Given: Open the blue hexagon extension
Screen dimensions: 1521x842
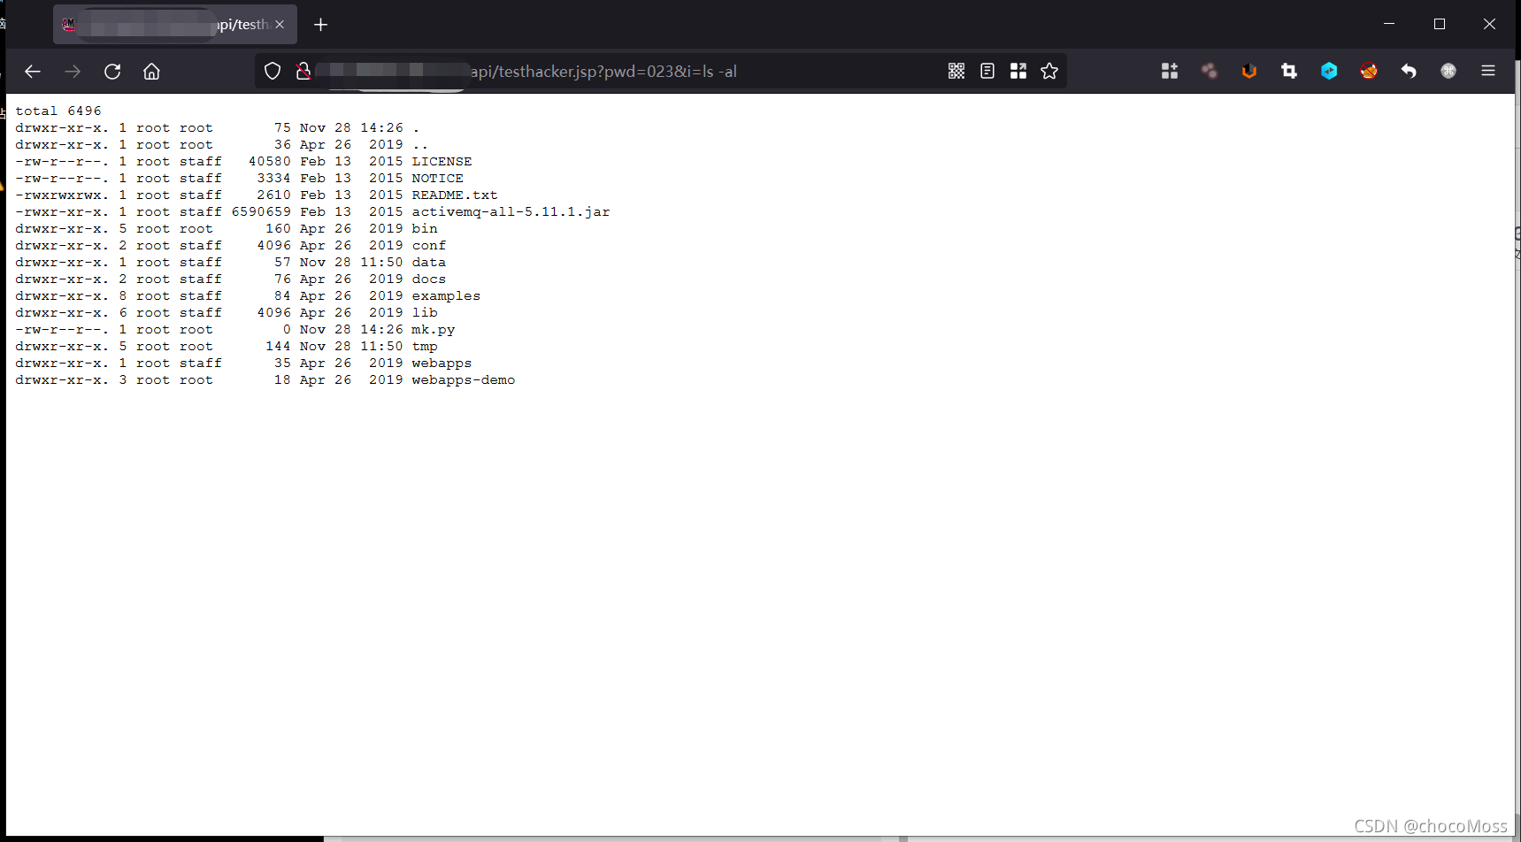Looking at the screenshot, I should [x=1329, y=72].
